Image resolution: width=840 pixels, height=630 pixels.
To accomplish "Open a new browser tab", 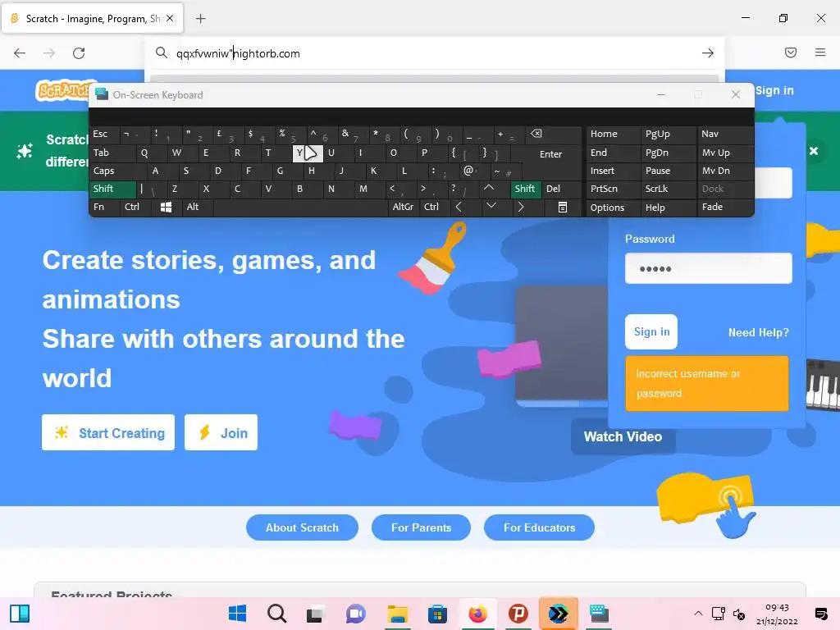I will coord(200,19).
